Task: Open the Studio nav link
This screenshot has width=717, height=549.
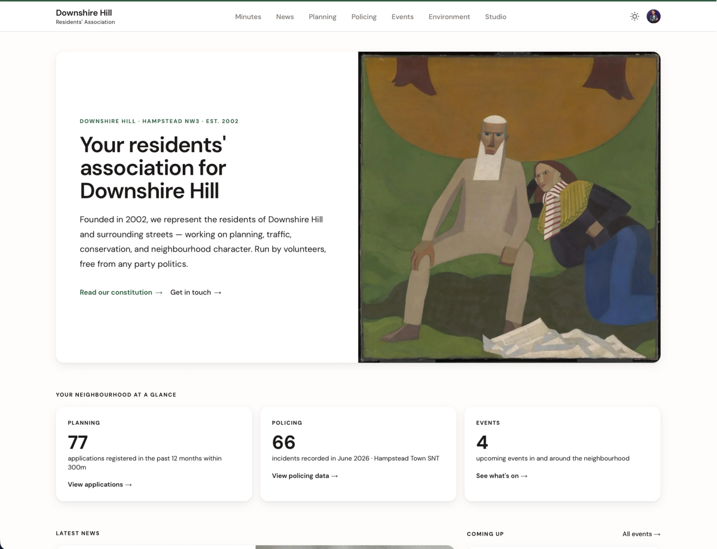Action: tap(496, 17)
